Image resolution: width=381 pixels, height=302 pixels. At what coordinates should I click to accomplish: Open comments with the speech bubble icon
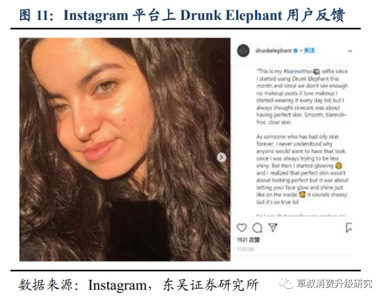257,228
